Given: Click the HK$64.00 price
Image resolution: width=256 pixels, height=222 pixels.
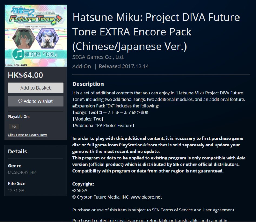Looking at the screenshot, I should tap(25, 75).
